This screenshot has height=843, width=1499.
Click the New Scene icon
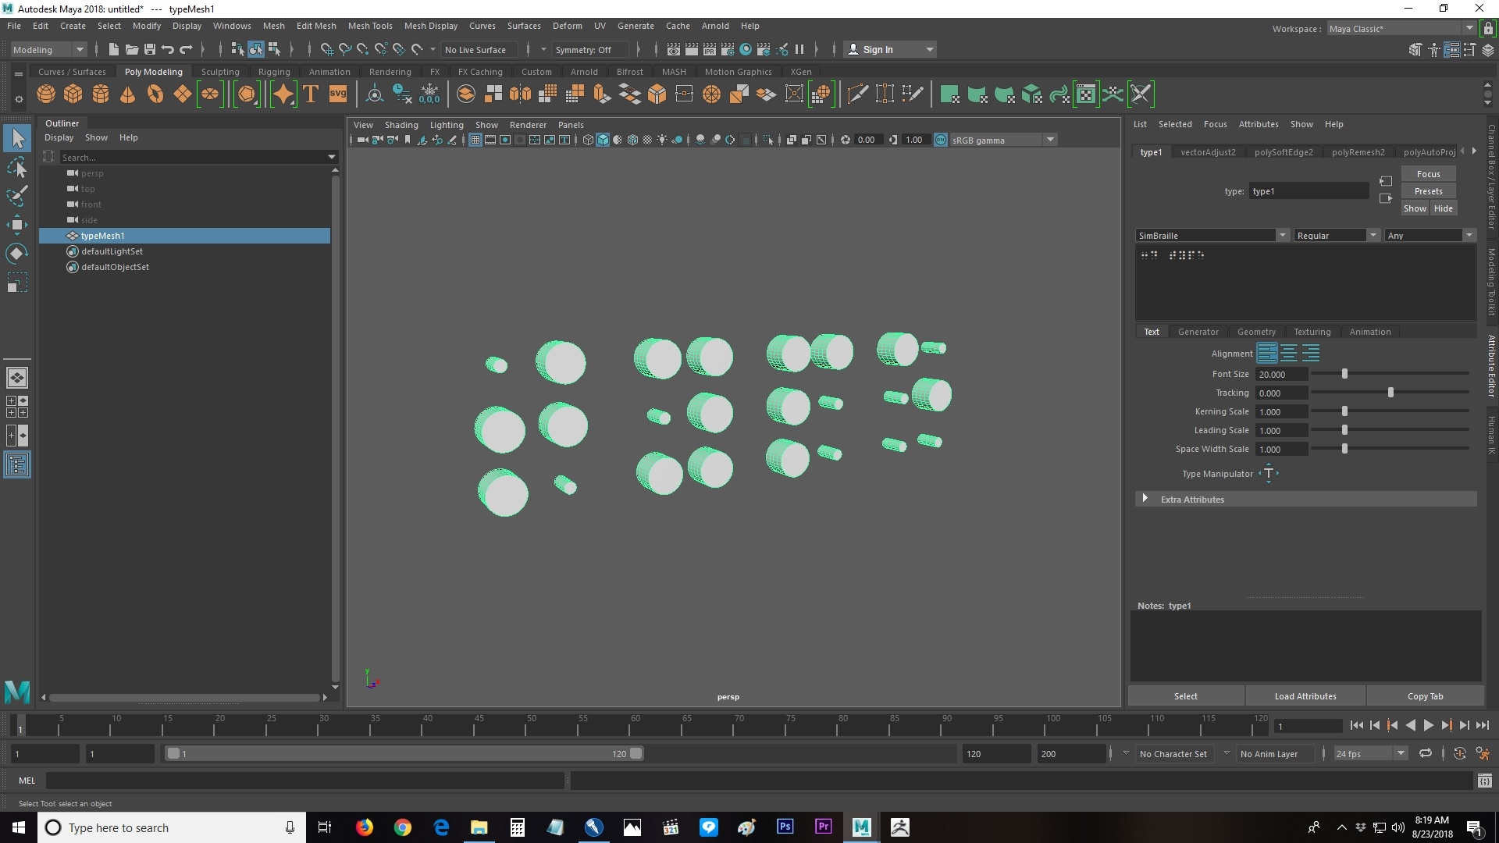click(x=114, y=49)
